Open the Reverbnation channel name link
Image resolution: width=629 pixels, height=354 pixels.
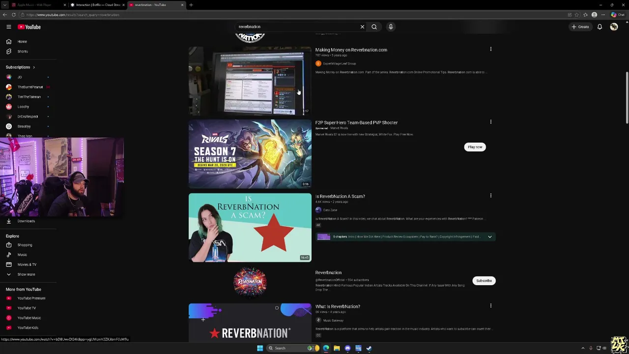(x=328, y=272)
